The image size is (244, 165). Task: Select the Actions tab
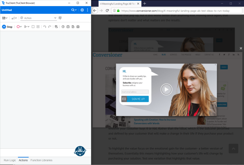(x=23, y=161)
